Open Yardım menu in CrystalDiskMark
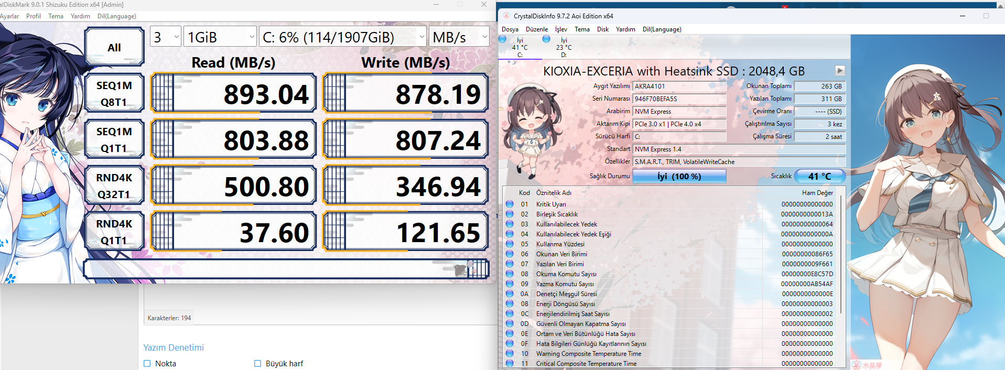The width and height of the screenshot is (1005, 370). tap(80, 16)
